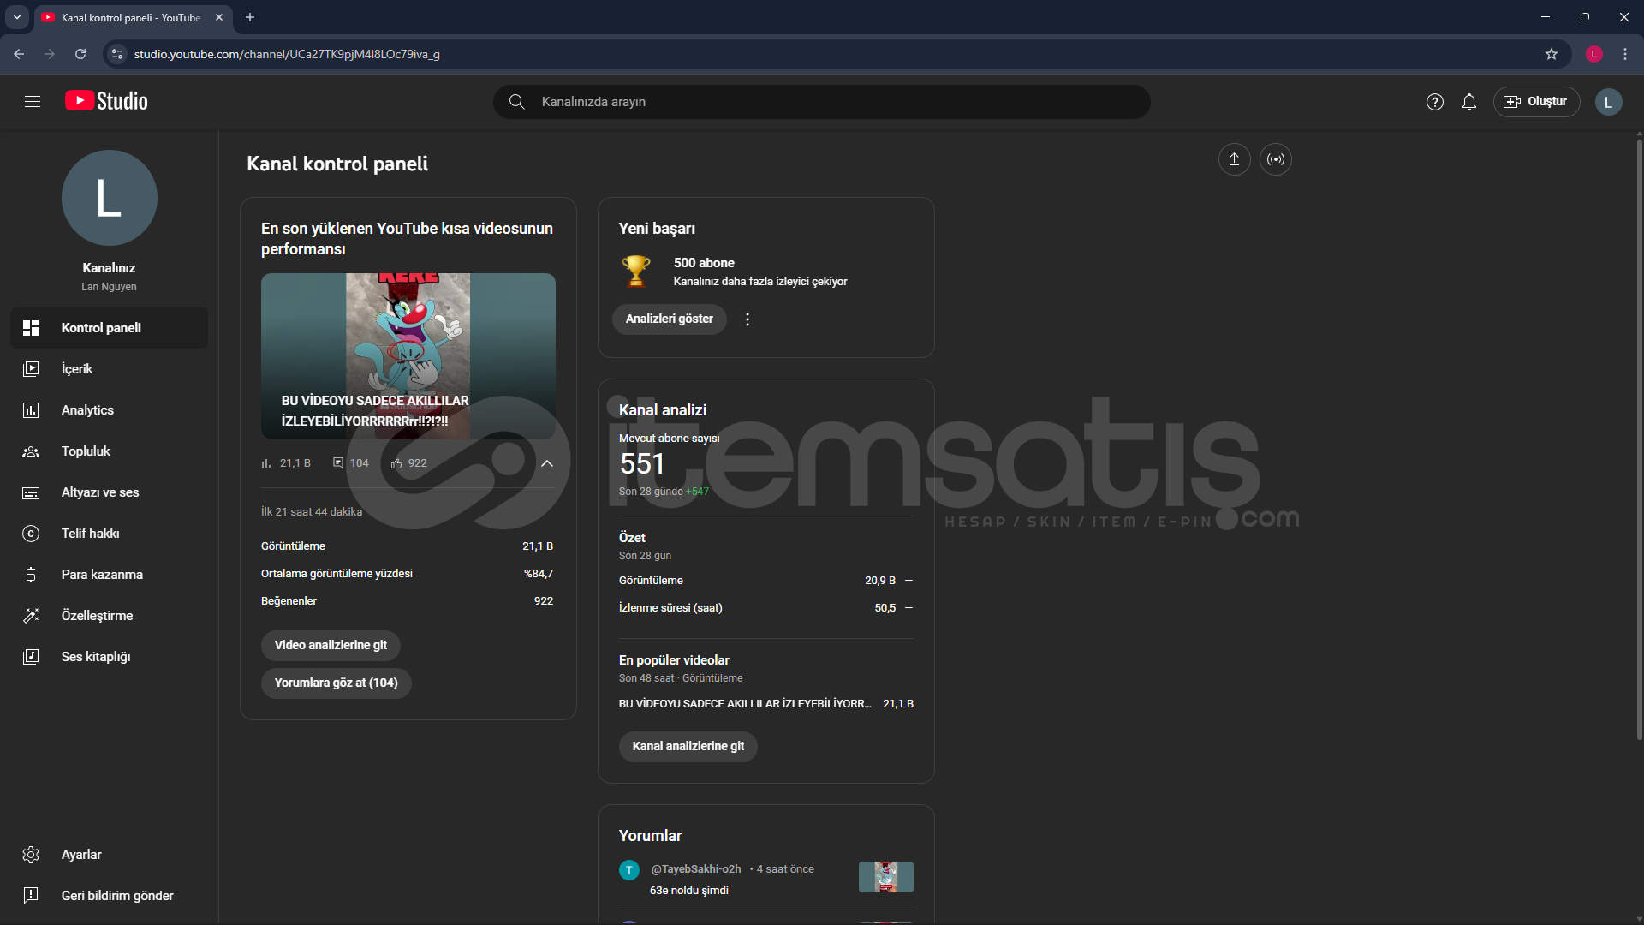Open the three-dot menu beside Analizleri göster
The height and width of the screenshot is (925, 1644).
[x=748, y=319]
